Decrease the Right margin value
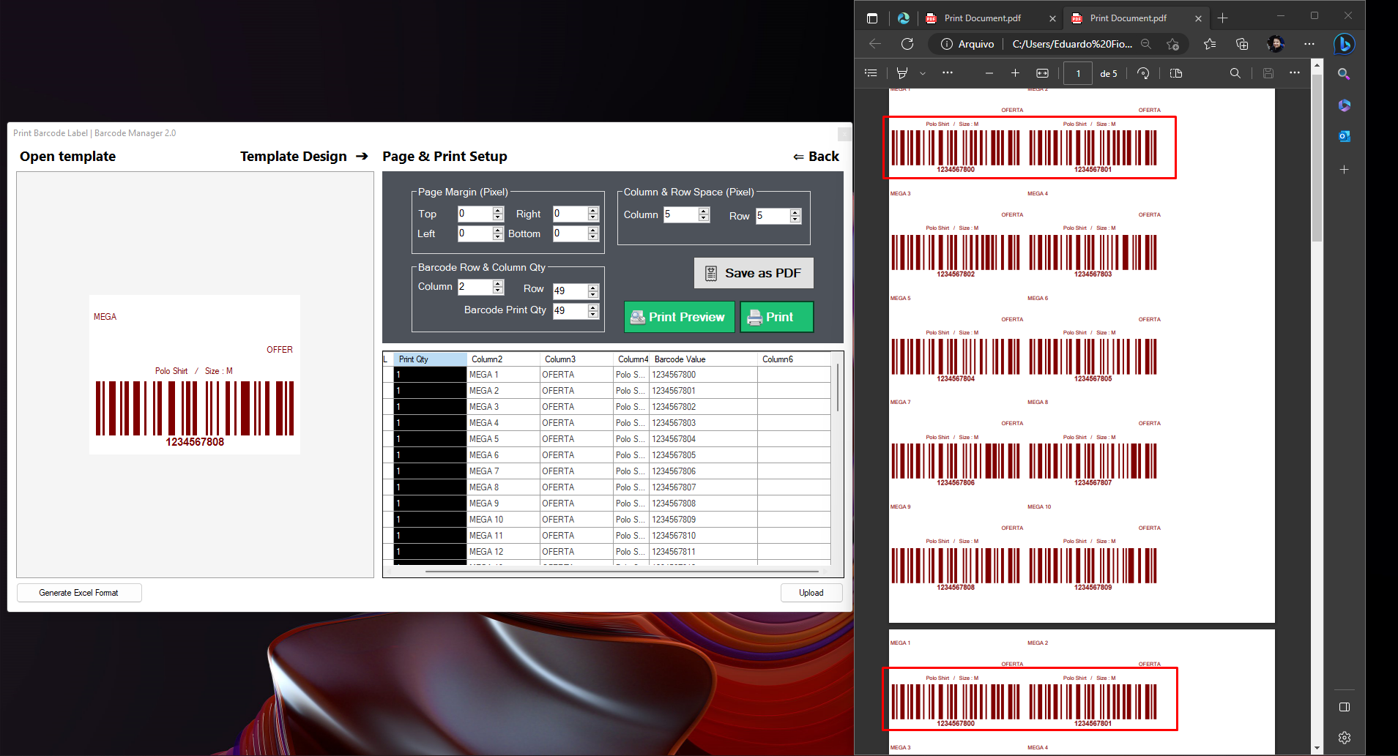Viewport: 1398px width, 756px height. [593, 217]
